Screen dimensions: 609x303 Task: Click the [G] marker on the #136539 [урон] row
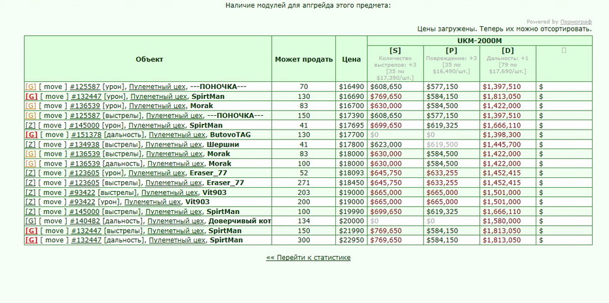[x=31, y=106]
